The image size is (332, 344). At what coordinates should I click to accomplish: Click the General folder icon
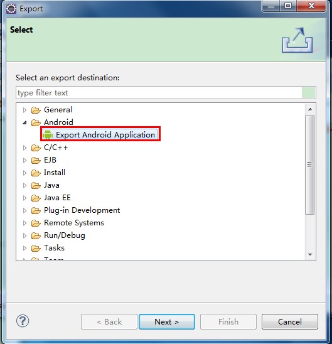click(x=36, y=110)
